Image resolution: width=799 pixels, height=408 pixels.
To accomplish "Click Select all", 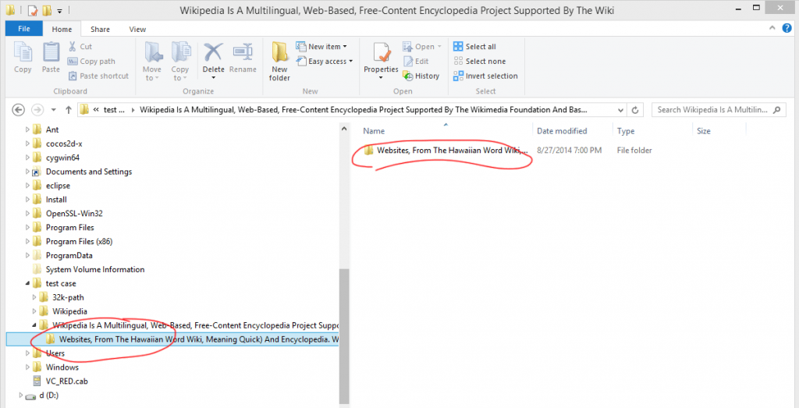I will point(474,46).
